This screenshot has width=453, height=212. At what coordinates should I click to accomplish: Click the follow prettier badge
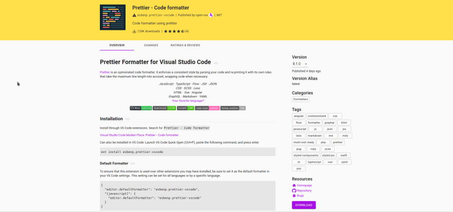pyautogui.click(x=233, y=108)
